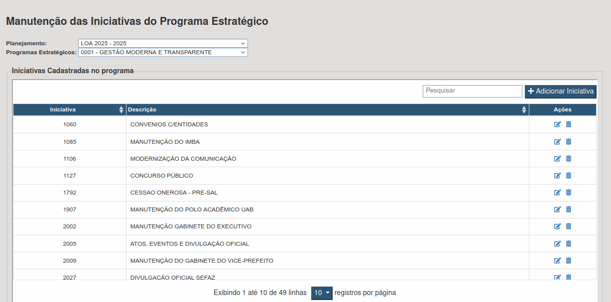Delete initiative 1085 Manutenção do IMBA

568,142
